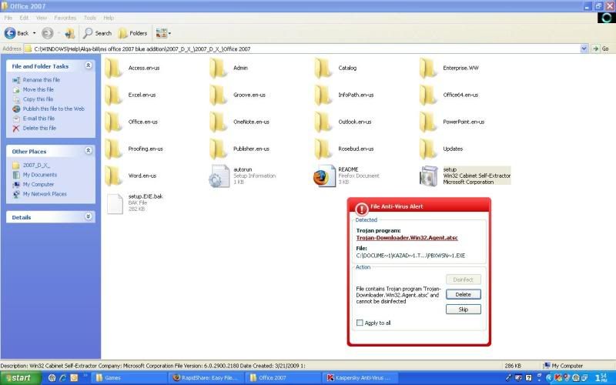This screenshot has width=616, height=385.
Task: Click Skip in the Anti-Virus Alert
Action: coord(464,310)
